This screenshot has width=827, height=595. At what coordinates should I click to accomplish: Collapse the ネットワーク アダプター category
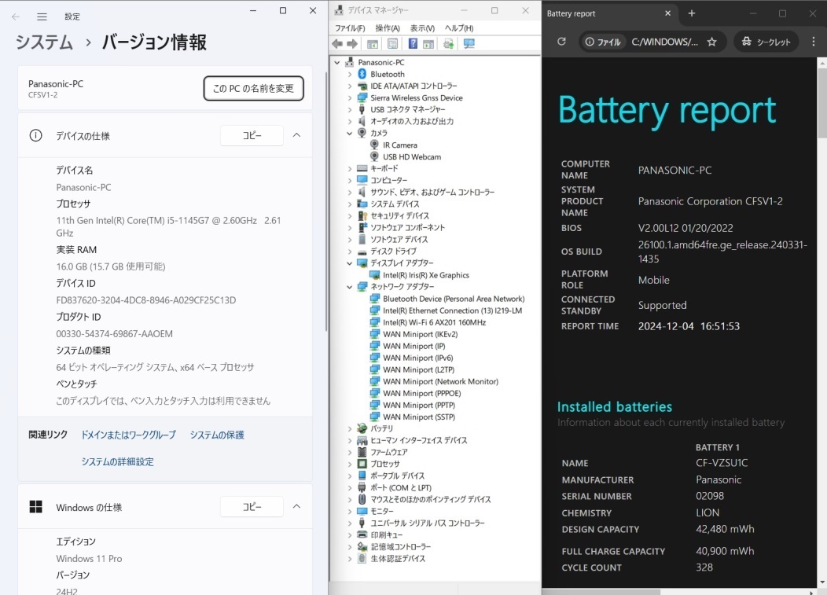coord(350,287)
